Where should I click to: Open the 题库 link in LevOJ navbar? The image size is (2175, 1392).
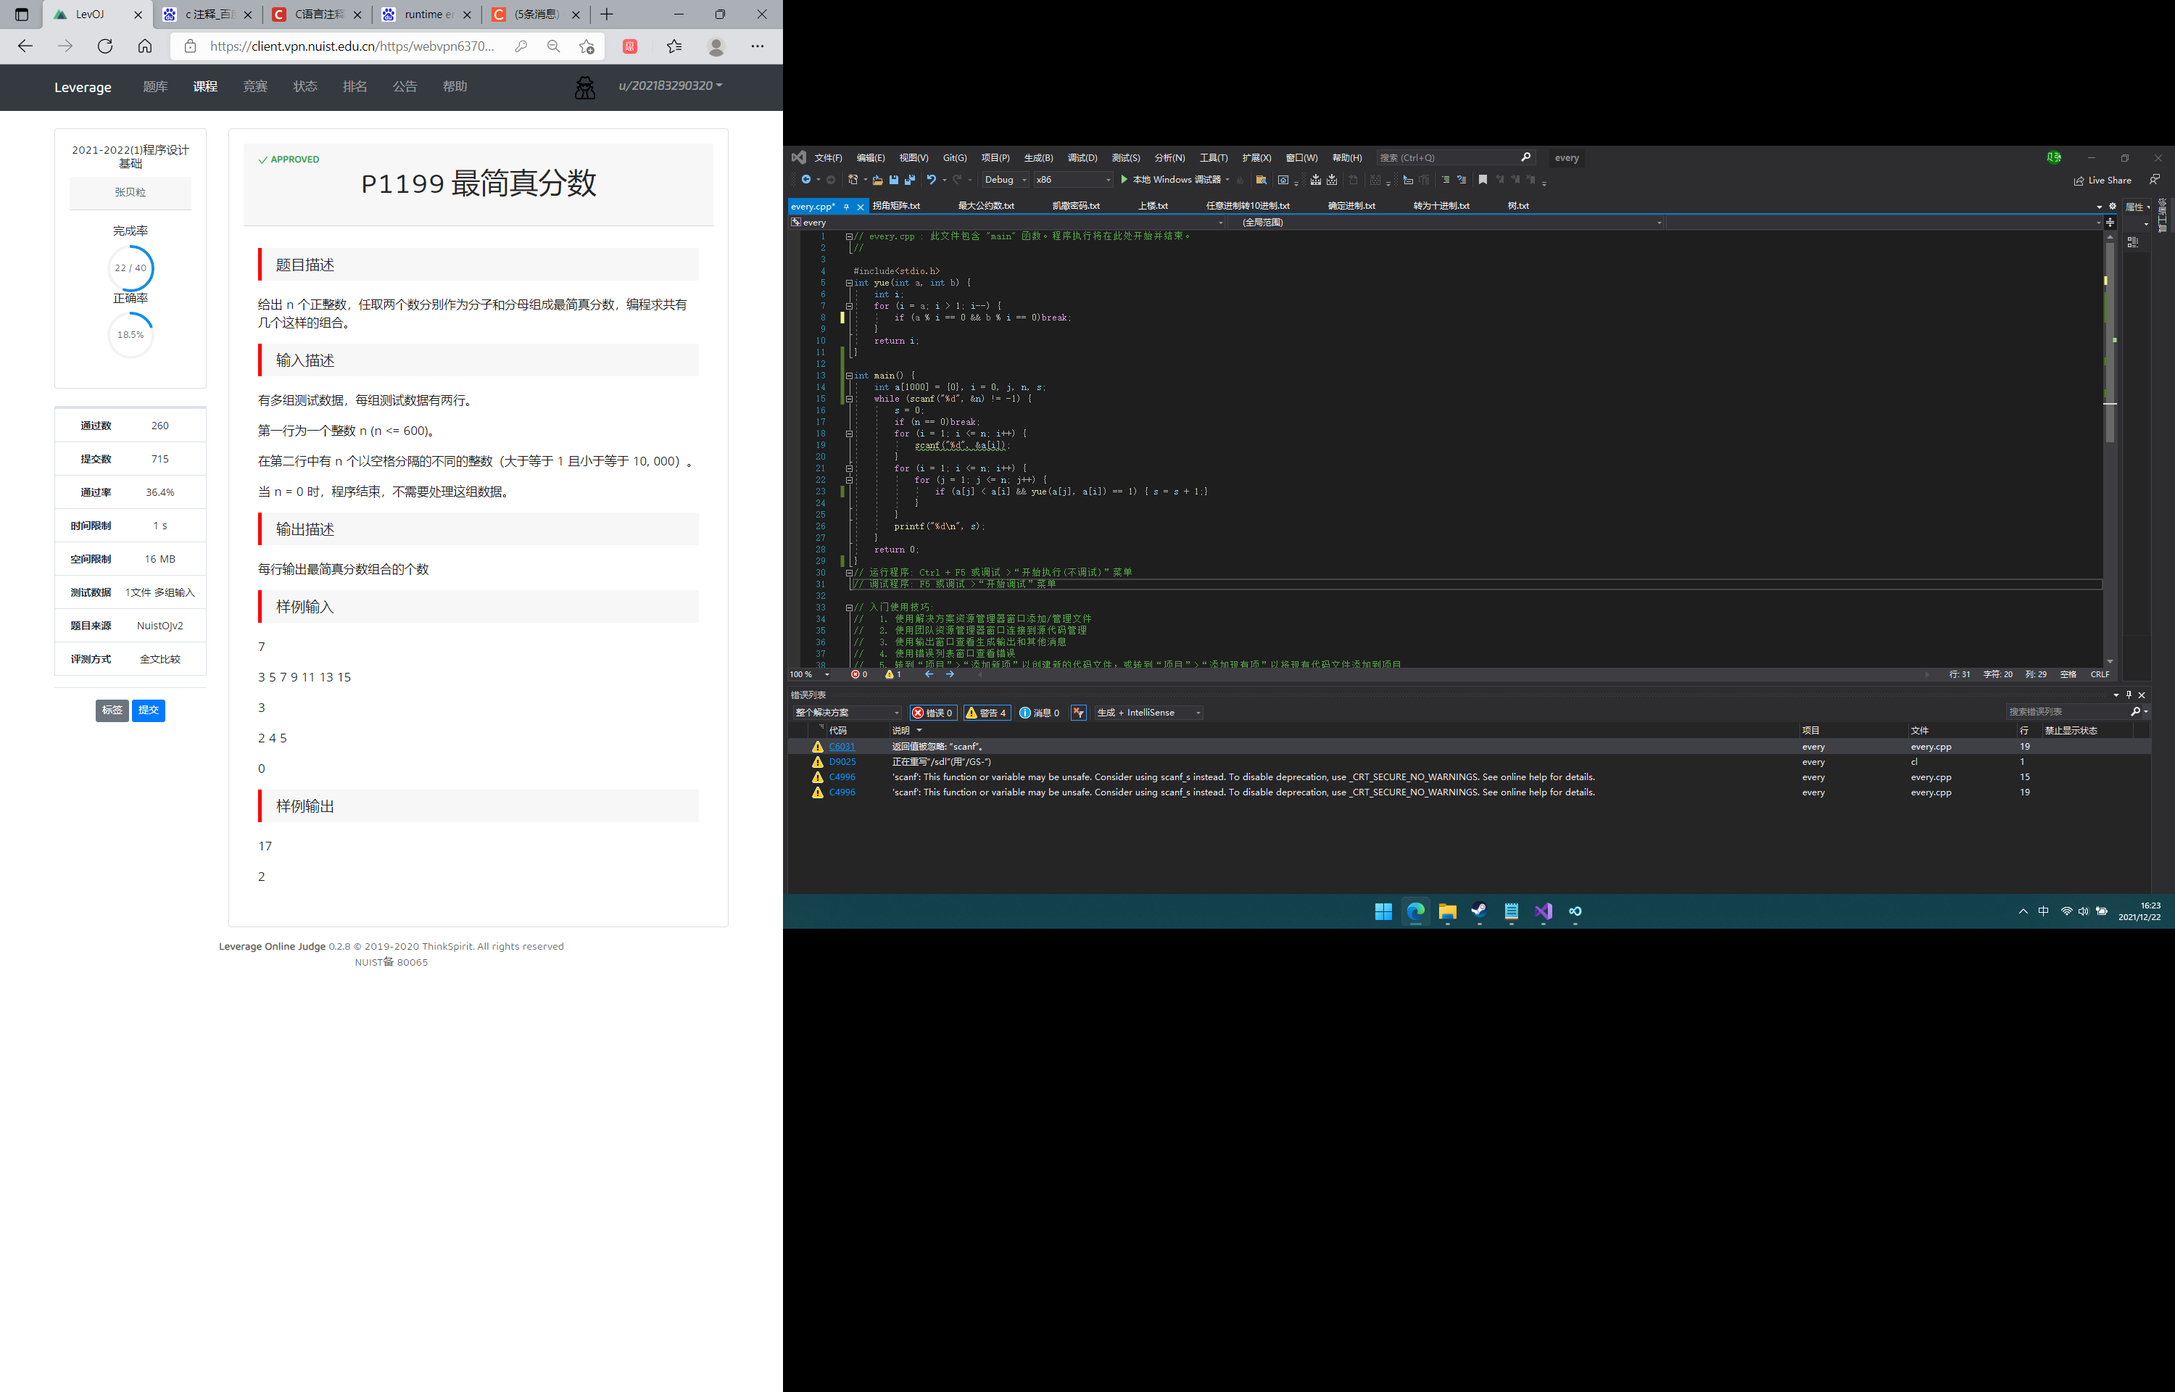155,87
